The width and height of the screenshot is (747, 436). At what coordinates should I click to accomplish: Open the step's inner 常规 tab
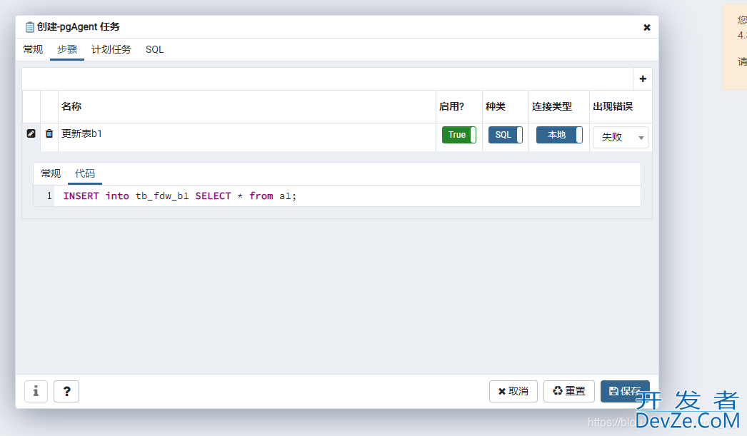click(51, 173)
